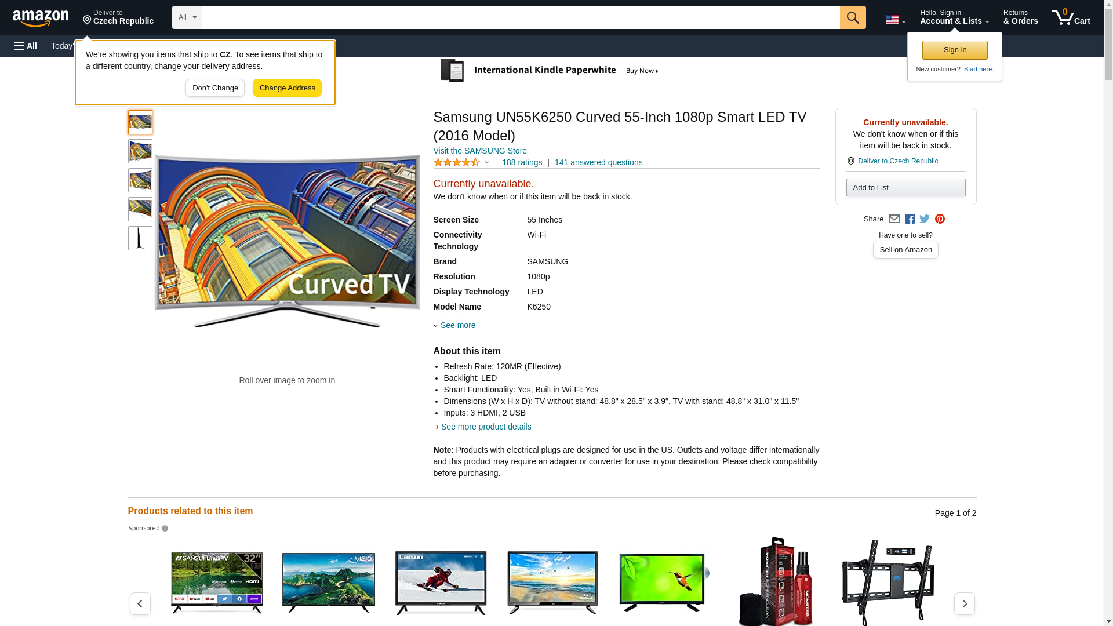1113x626 pixels.
Task: Open Account & Lists menu
Action: click(954, 17)
